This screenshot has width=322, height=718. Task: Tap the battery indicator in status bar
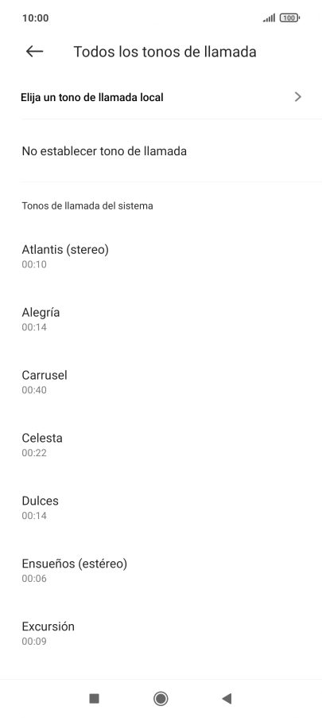290,18
